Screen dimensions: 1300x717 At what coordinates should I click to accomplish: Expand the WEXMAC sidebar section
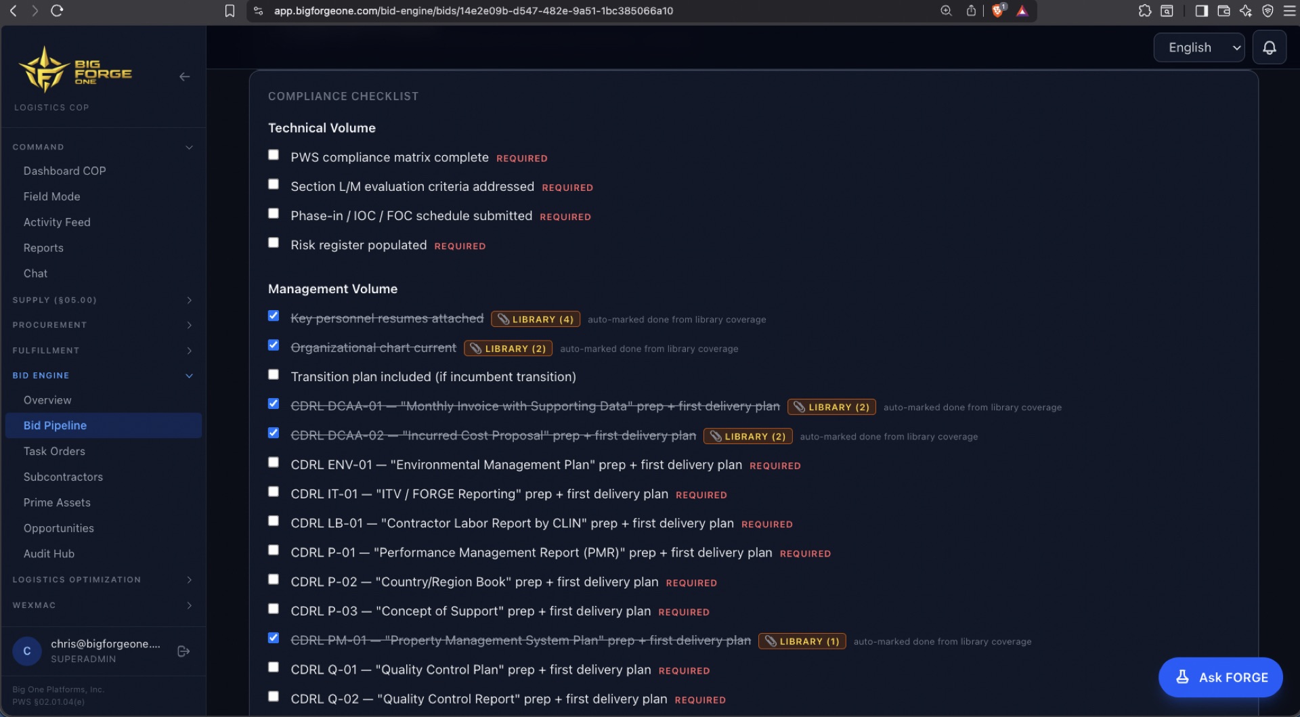102,605
